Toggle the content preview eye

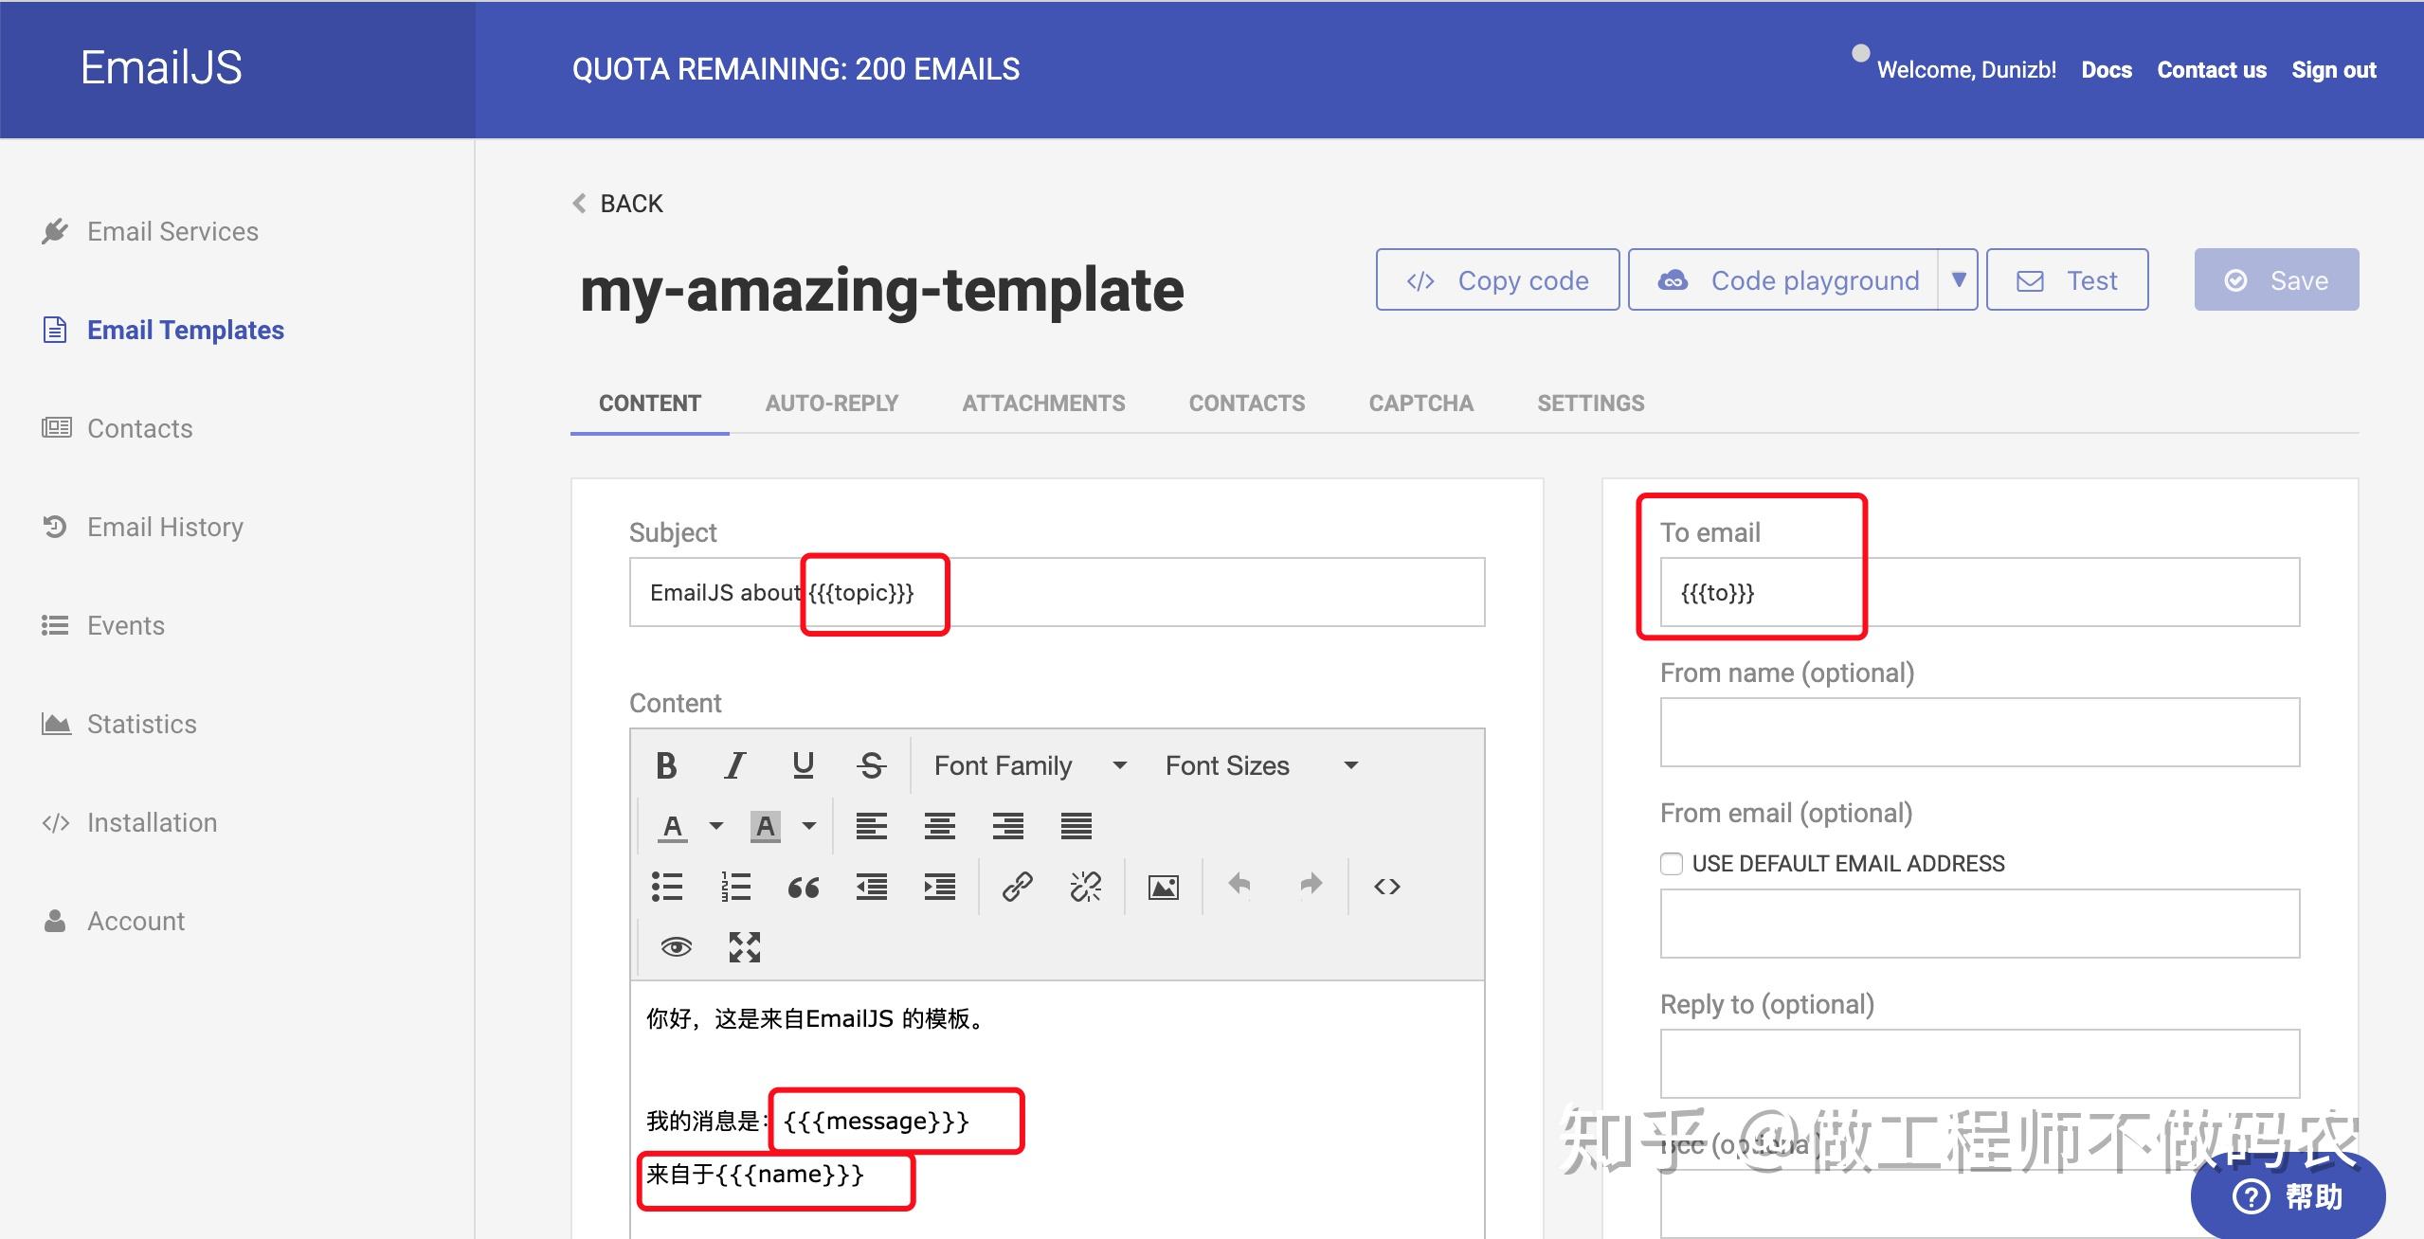pos(675,946)
